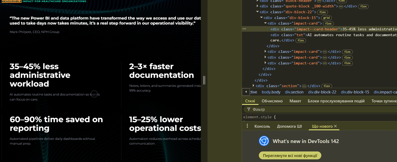Click the Переглянути всі нові функції button
The width and height of the screenshot is (397, 162).
click(290, 155)
